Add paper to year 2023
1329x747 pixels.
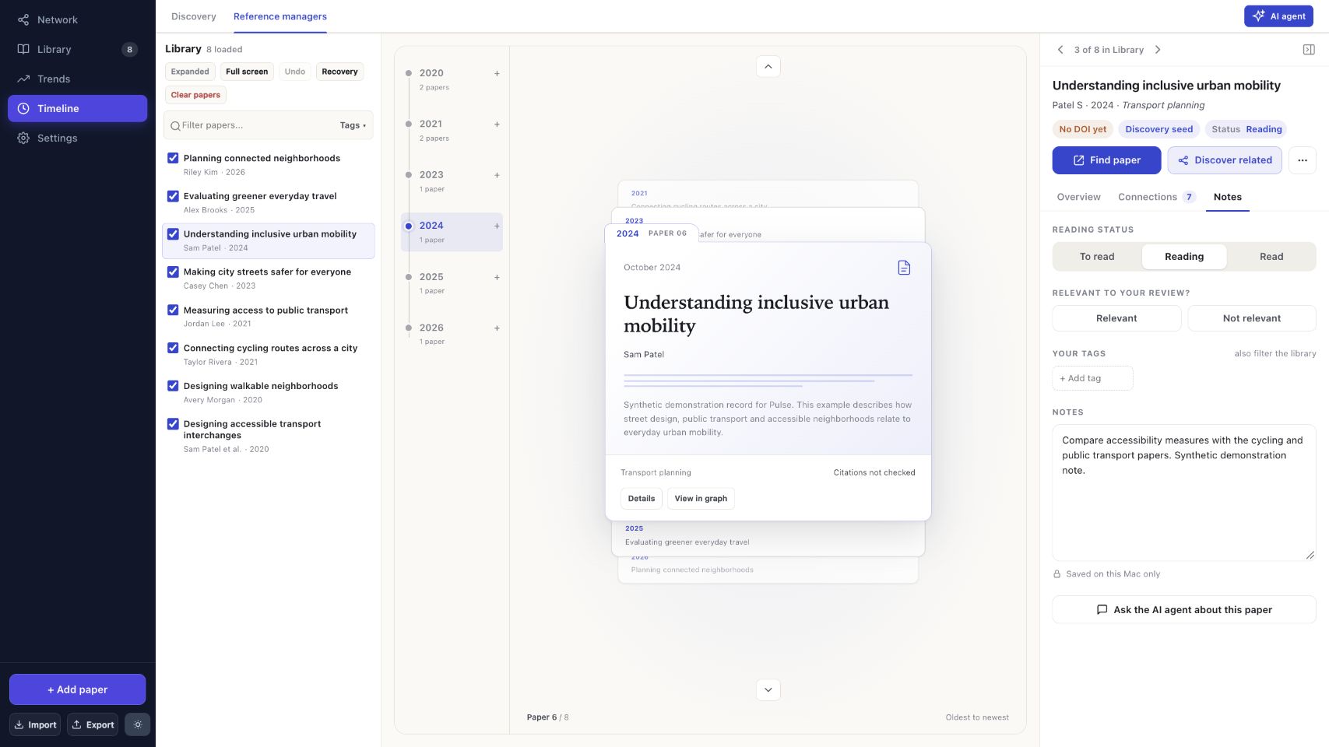(x=497, y=175)
